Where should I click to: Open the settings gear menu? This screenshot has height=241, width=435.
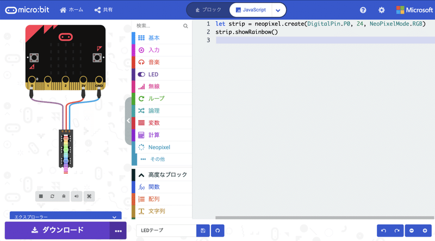click(x=382, y=10)
